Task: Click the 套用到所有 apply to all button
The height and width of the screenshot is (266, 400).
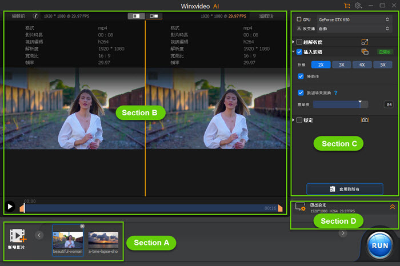Action: tap(345, 189)
